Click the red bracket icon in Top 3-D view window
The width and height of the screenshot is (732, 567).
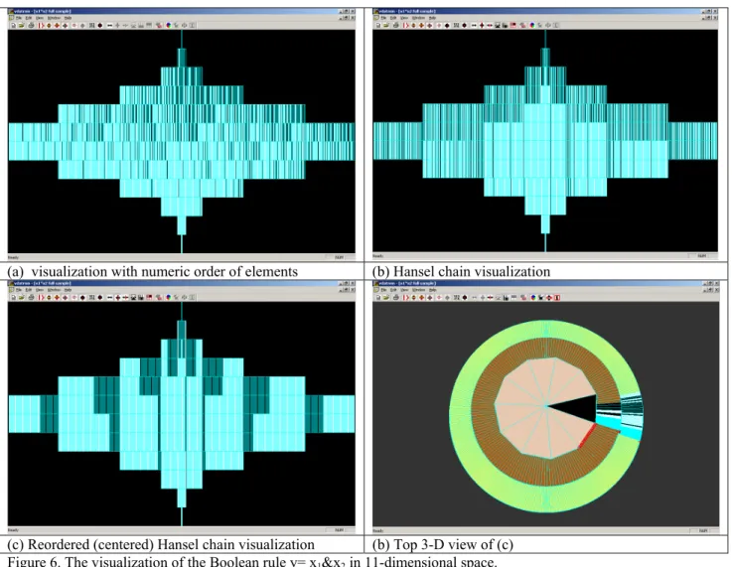[405, 297]
